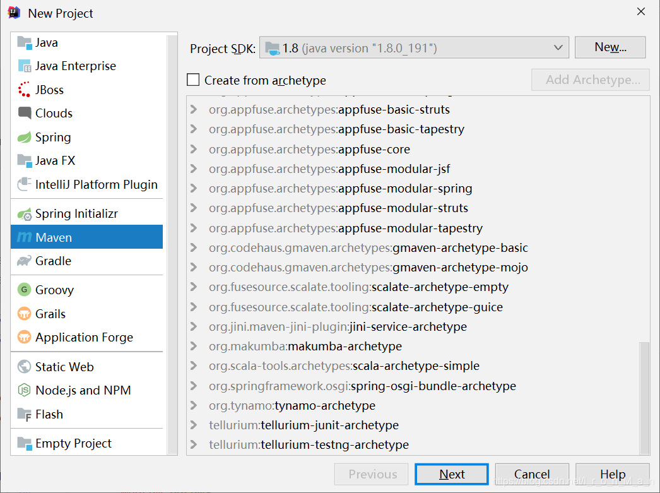The width and height of the screenshot is (660, 493).
Task: Expand appfuse-basic-tapestry archetype node
Action: click(194, 129)
